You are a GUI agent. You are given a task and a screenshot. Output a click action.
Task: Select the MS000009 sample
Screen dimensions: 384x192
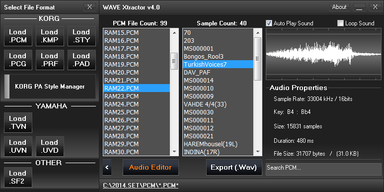click(x=218, y=96)
